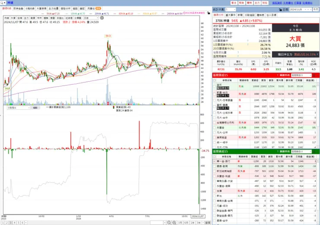
Task: Open the 到價通知 link
Action: tap(307, 3)
